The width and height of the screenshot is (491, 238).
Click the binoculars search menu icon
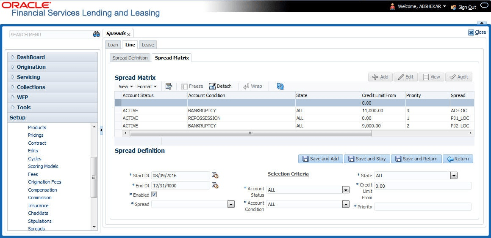pyautogui.click(x=96, y=34)
